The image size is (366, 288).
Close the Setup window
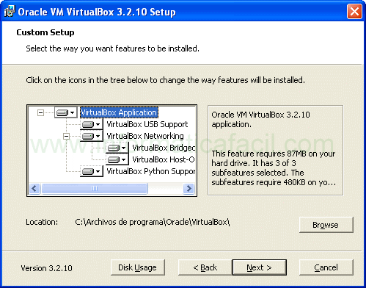(x=354, y=12)
